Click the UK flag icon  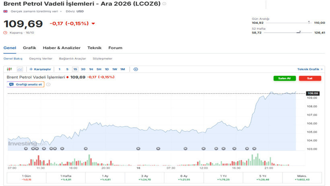click(x=6, y=11)
